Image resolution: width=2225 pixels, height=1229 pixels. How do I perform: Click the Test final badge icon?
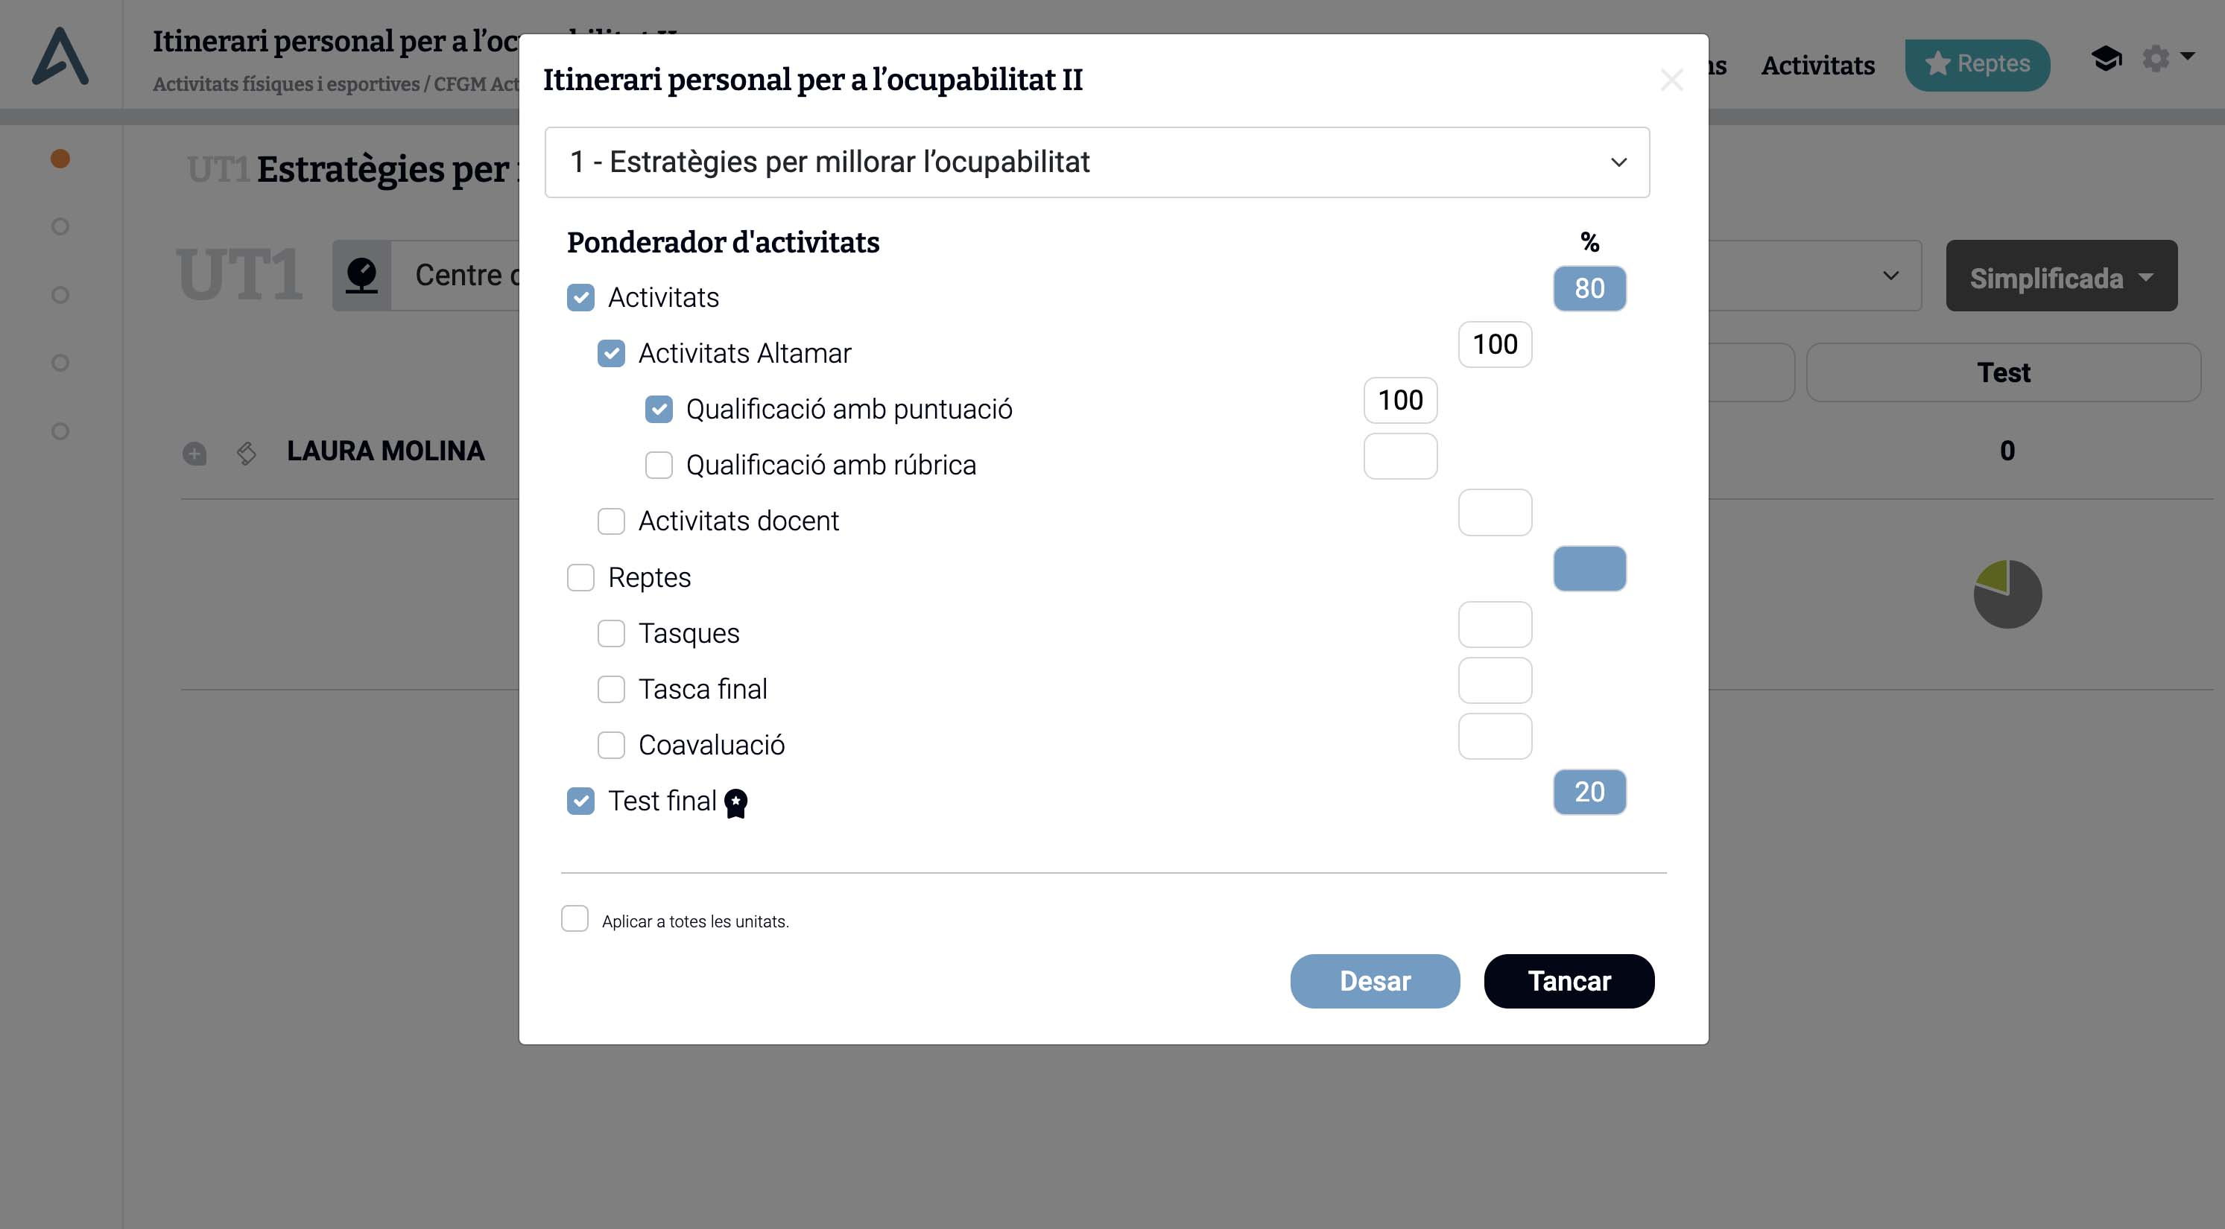[736, 803]
